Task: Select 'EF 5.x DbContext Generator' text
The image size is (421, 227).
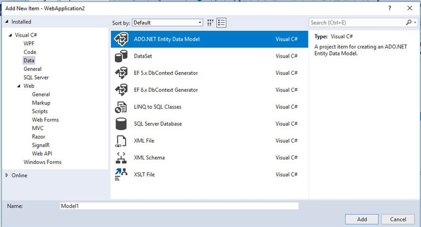Action: pos(165,73)
